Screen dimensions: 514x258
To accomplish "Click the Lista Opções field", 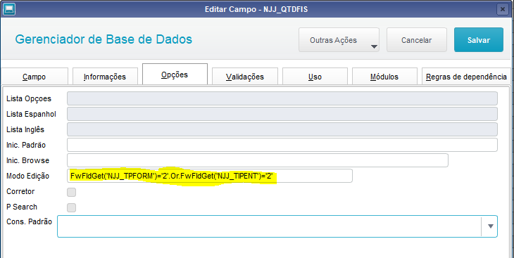I will point(282,98).
